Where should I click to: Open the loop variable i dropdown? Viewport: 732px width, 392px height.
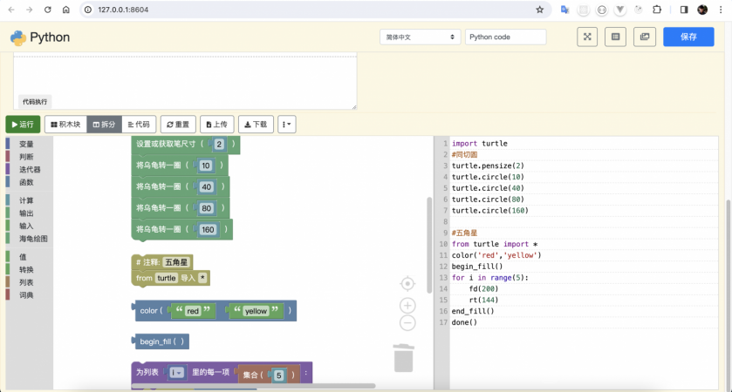(x=177, y=373)
